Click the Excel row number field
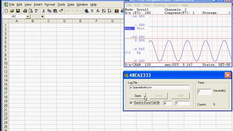Viewport: 233px width, 131px height. point(182,103)
